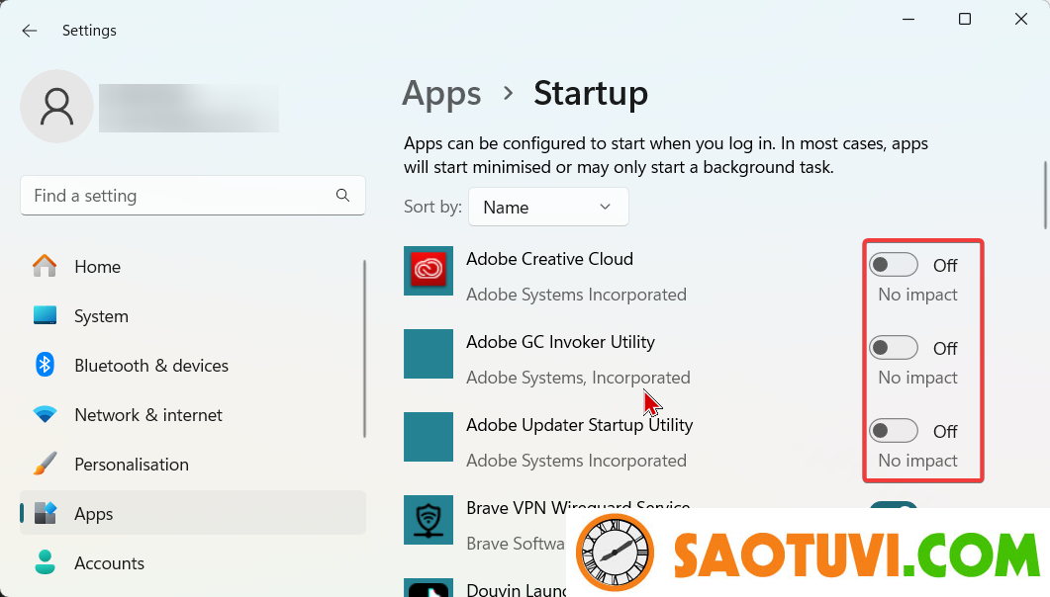Open Network & internet settings
This screenshot has height=597, width=1050.
tap(193, 414)
